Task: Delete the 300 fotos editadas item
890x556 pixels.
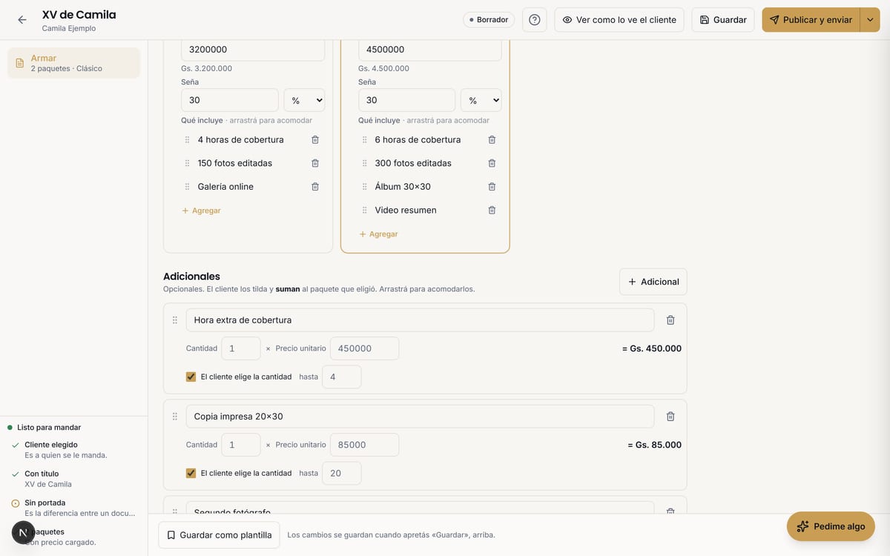Action: (x=492, y=163)
